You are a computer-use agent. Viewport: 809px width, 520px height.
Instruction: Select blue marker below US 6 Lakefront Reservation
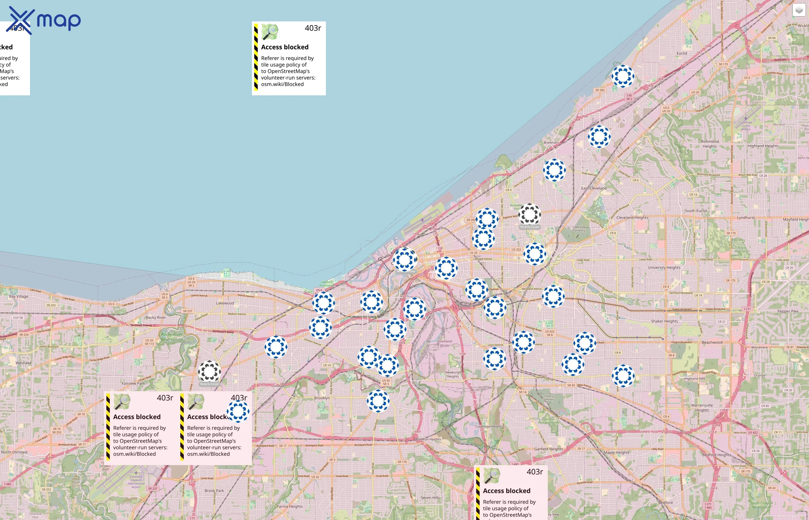324,303
